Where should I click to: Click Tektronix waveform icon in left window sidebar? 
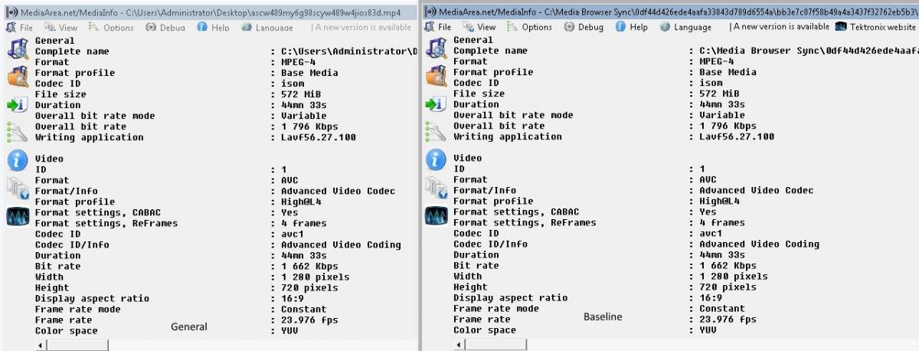[17, 216]
